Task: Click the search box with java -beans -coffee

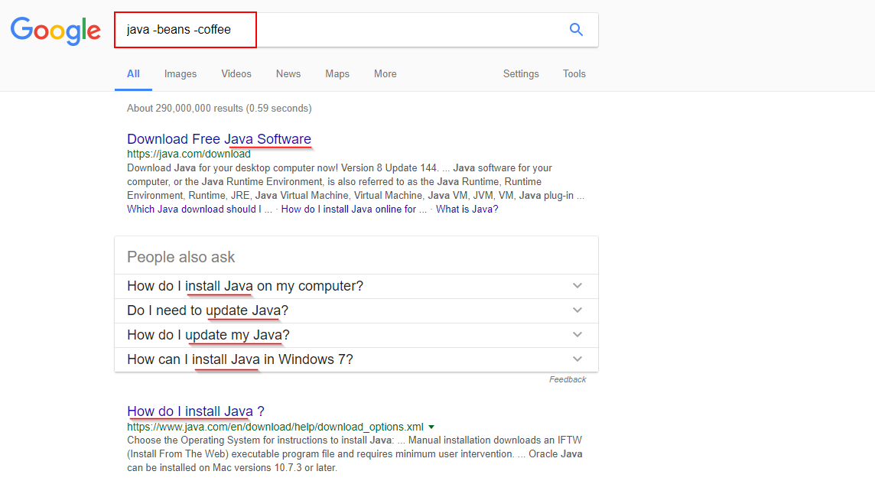Action: 356,30
